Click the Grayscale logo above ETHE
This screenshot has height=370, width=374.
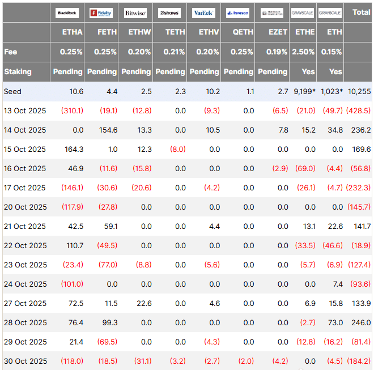(303, 13)
